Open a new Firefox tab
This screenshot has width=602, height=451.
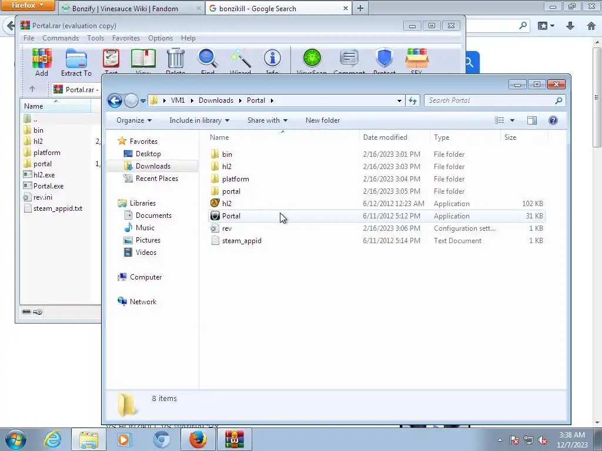(x=360, y=8)
